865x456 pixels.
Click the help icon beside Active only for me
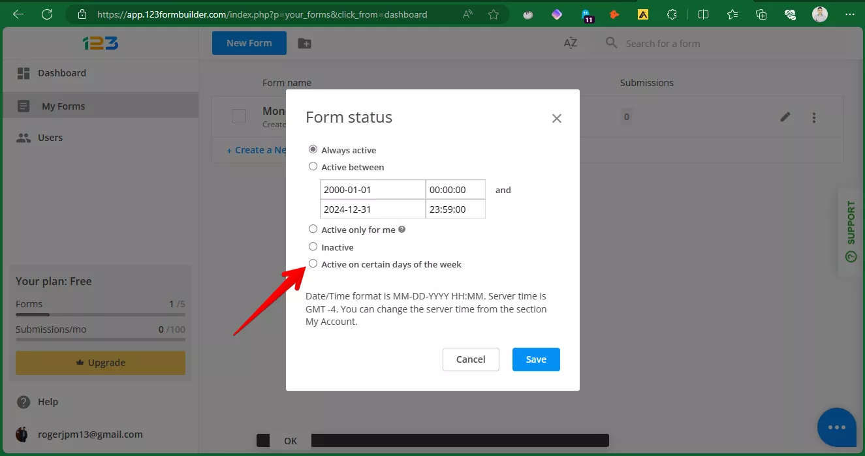pos(402,230)
